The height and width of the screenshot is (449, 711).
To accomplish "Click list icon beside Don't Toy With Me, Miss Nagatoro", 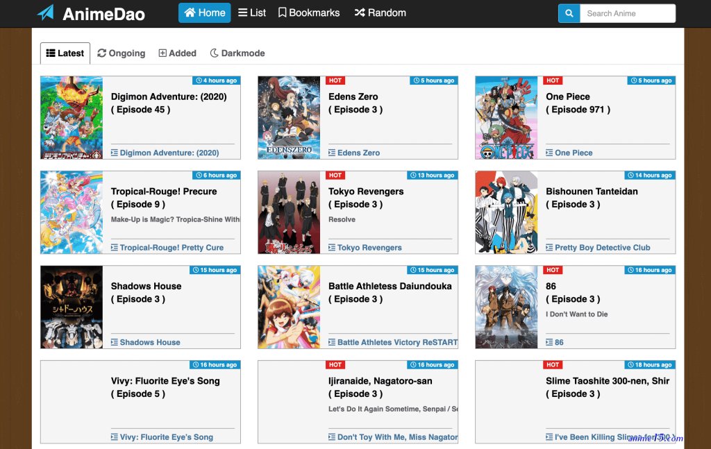I will (x=332, y=437).
